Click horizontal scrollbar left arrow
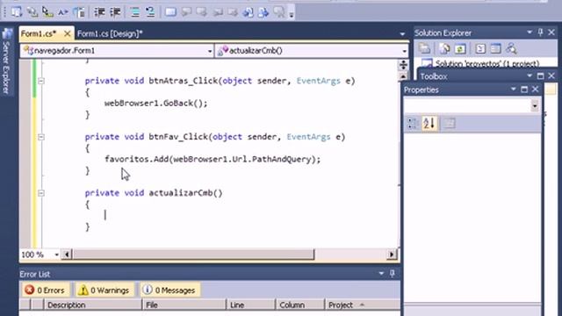562x316 pixels. pos(67,255)
